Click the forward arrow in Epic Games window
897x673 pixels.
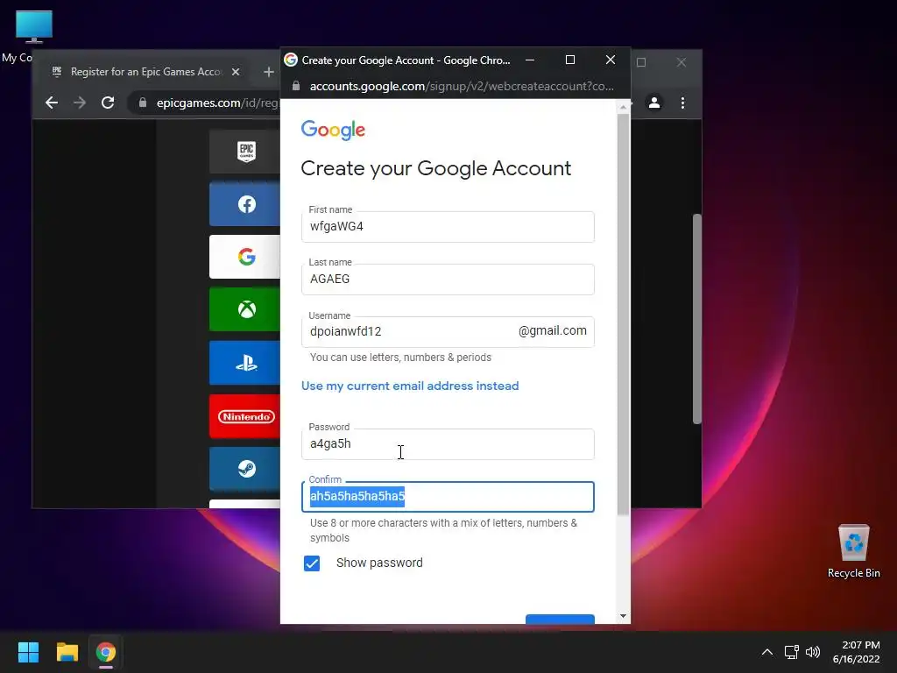(80, 103)
